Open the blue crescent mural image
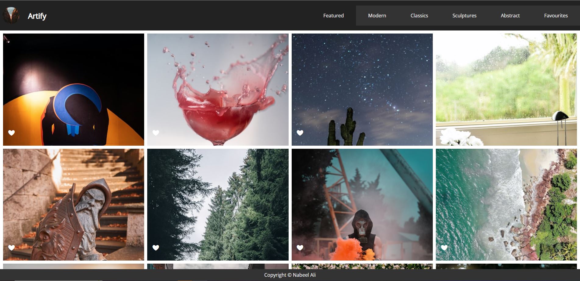Image resolution: width=580 pixels, height=281 pixels. click(x=73, y=90)
